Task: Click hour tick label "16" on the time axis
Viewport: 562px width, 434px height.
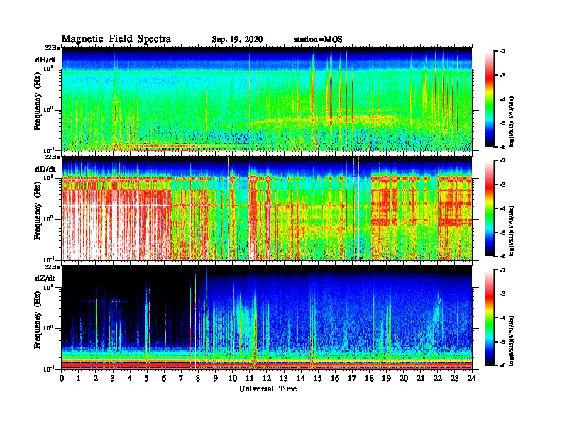Action: (335, 379)
